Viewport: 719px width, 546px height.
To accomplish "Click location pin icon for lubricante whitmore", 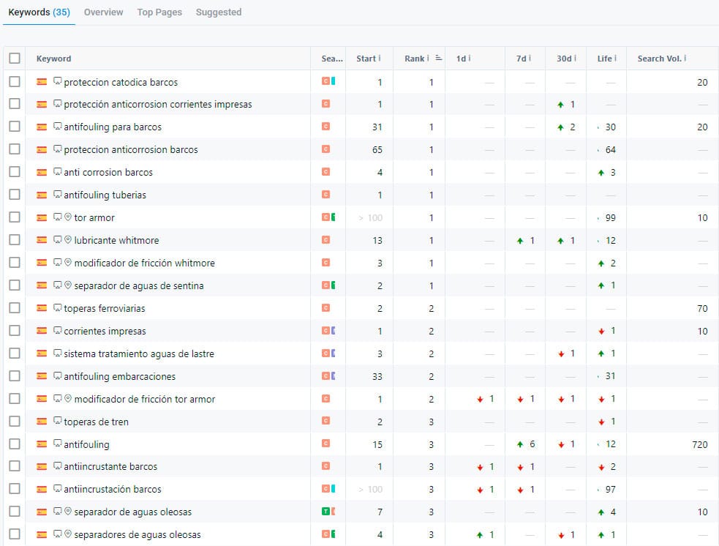I will tap(68, 239).
